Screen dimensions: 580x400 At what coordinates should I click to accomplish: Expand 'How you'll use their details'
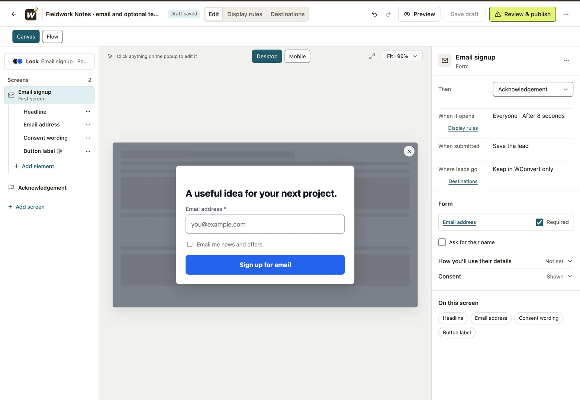tap(506, 261)
